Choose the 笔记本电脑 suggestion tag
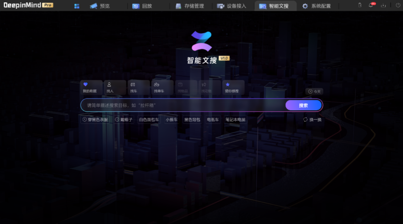 click(235, 120)
